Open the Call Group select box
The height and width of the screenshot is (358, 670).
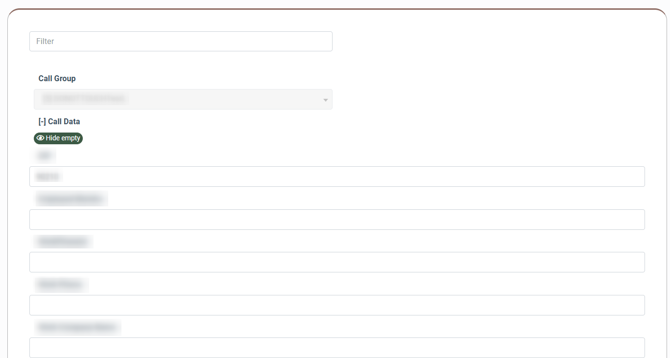(x=183, y=99)
